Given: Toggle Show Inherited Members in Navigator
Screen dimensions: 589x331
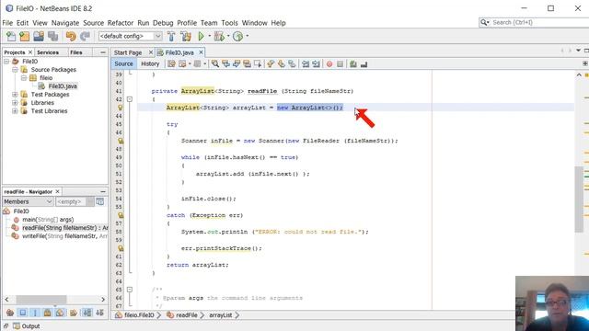Looking at the screenshot, I should (10, 313).
